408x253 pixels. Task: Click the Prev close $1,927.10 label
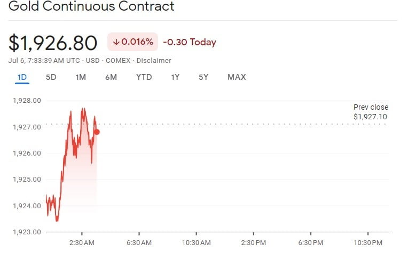(371, 112)
